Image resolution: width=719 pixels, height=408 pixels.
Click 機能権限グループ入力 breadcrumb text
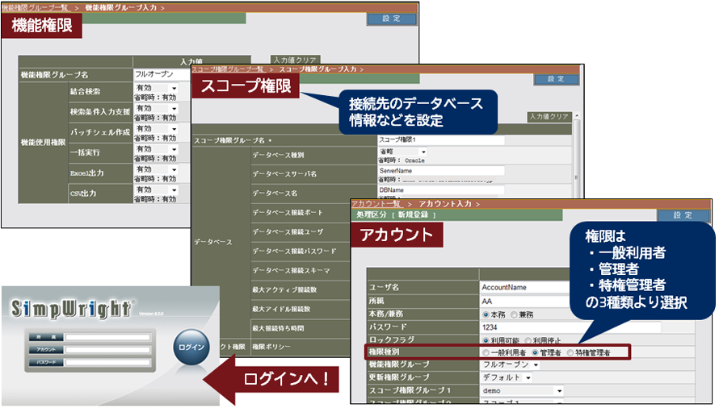pos(121,8)
